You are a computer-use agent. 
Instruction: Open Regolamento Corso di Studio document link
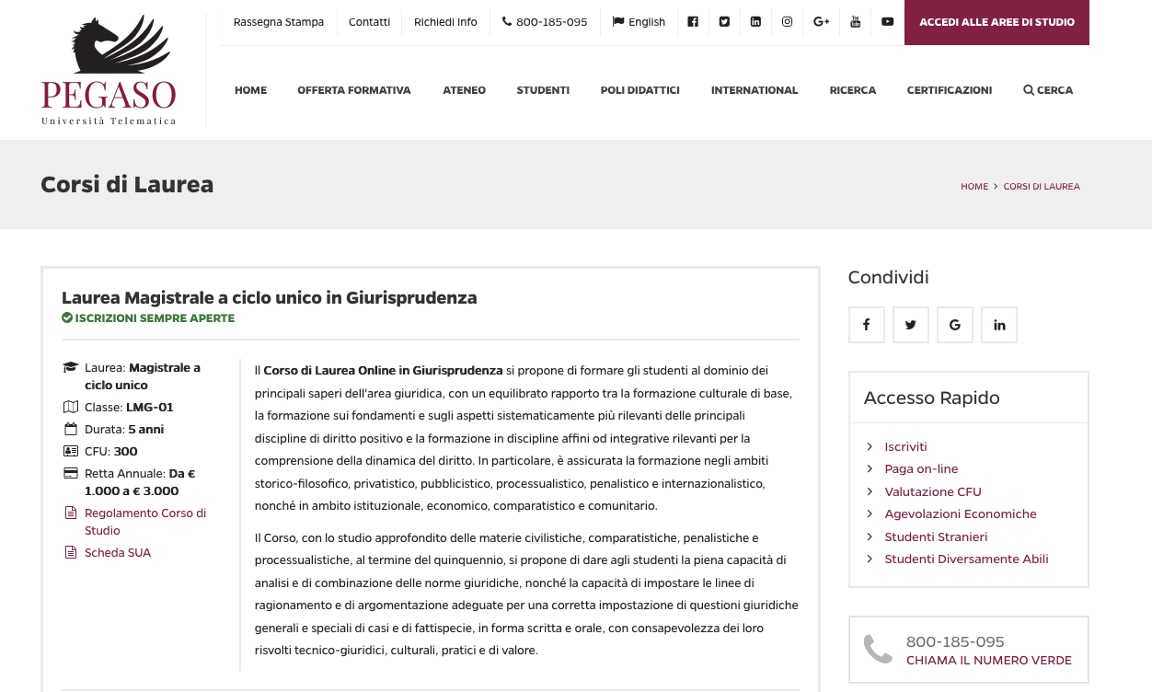coord(145,522)
